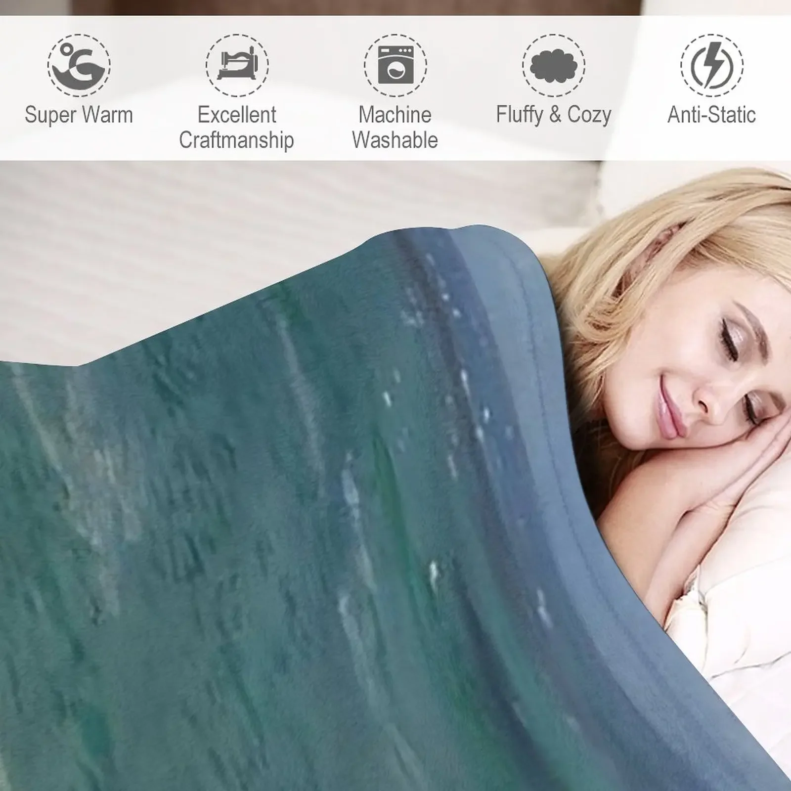Click the washing machine icon

tap(395, 65)
